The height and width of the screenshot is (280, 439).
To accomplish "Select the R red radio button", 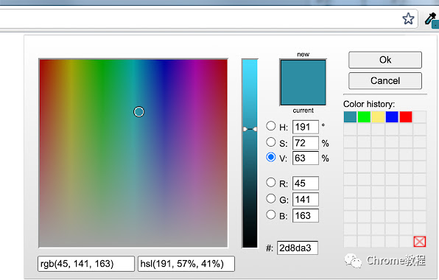I will [271, 183].
